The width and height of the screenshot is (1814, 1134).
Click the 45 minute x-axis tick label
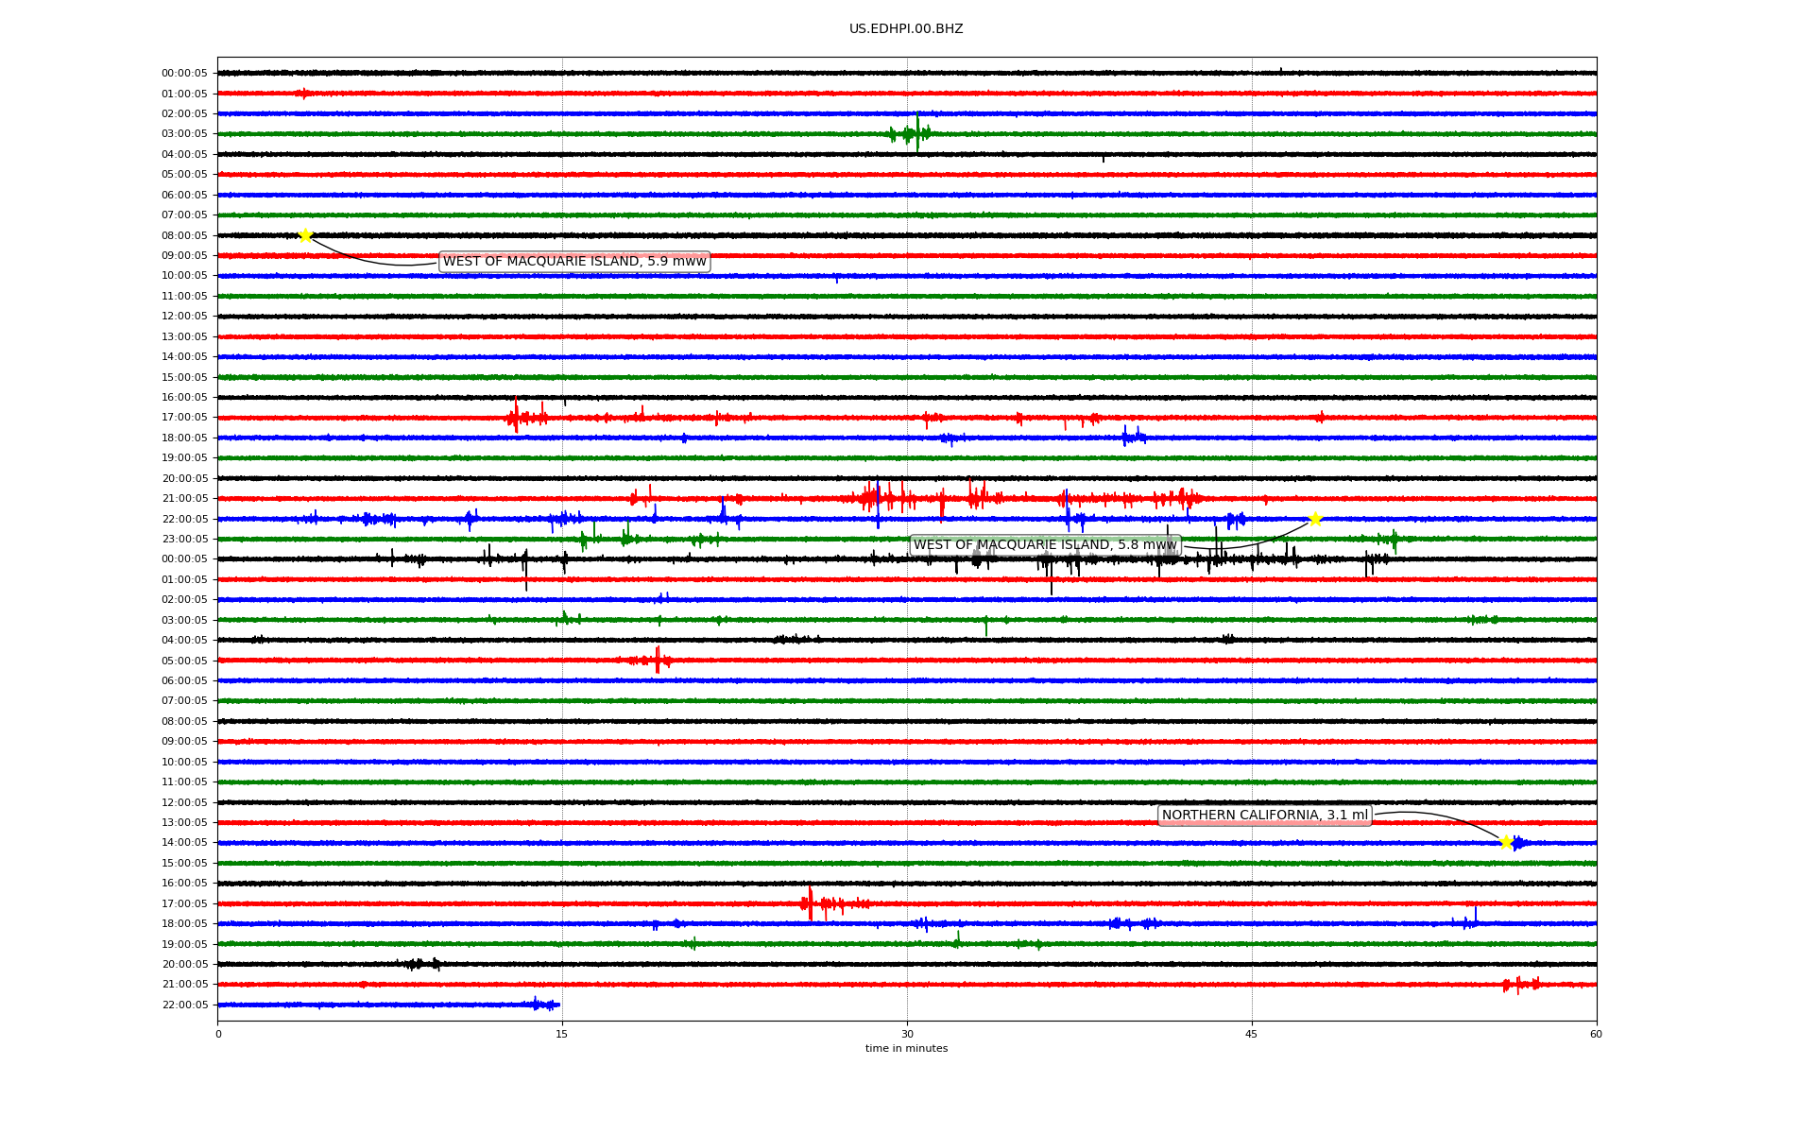1252,1034
